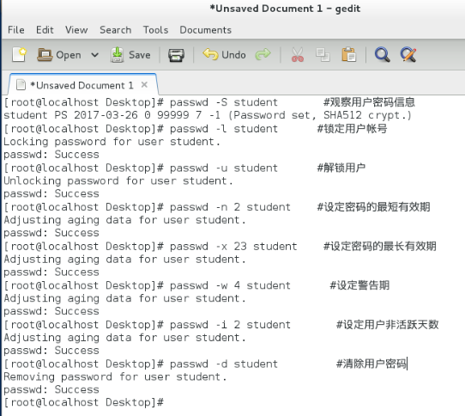Click the '#锁定用户帐号' comment
The width and height of the screenshot is (465, 416).
[352, 129]
